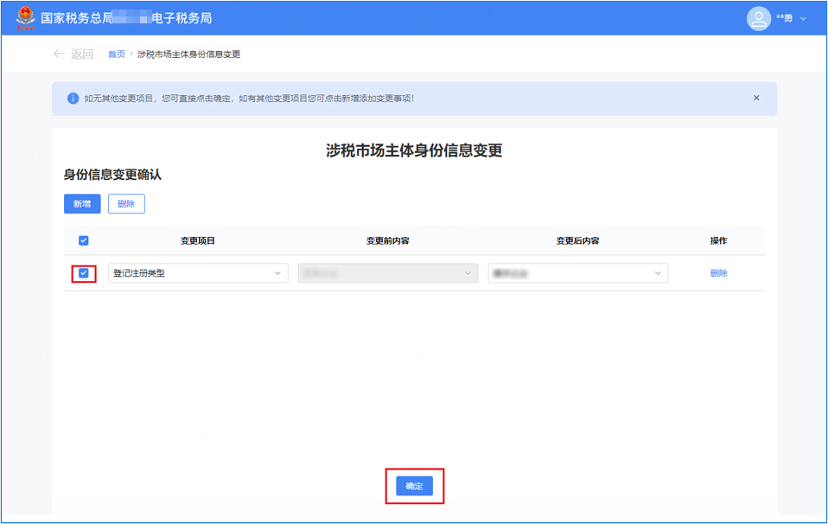Image resolution: width=828 pixels, height=524 pixels.
Task: Click the 新增 button
Action: (82, 203)
